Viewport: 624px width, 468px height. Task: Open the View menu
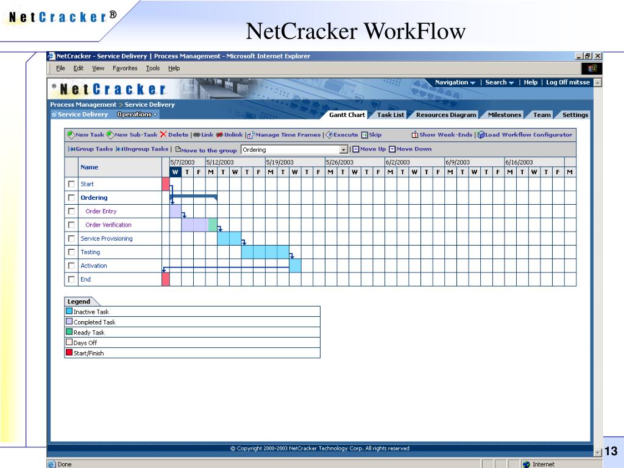tap(98, 68)
